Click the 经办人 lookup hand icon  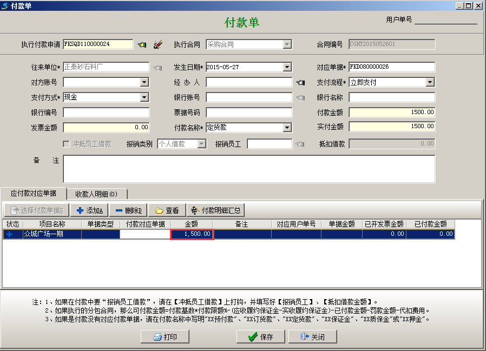[x=300, y=82]
